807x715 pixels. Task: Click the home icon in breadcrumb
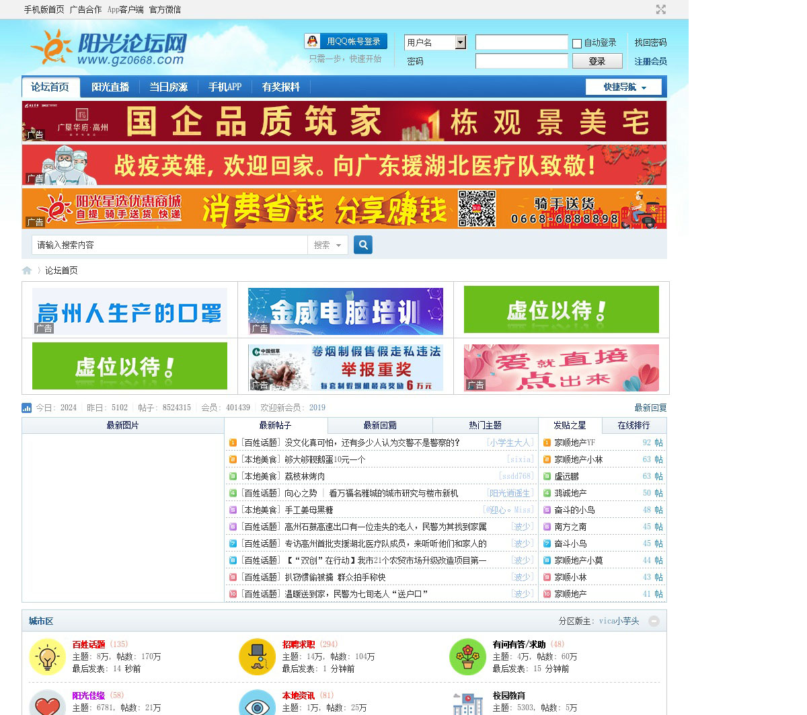(x=27, y=270)
